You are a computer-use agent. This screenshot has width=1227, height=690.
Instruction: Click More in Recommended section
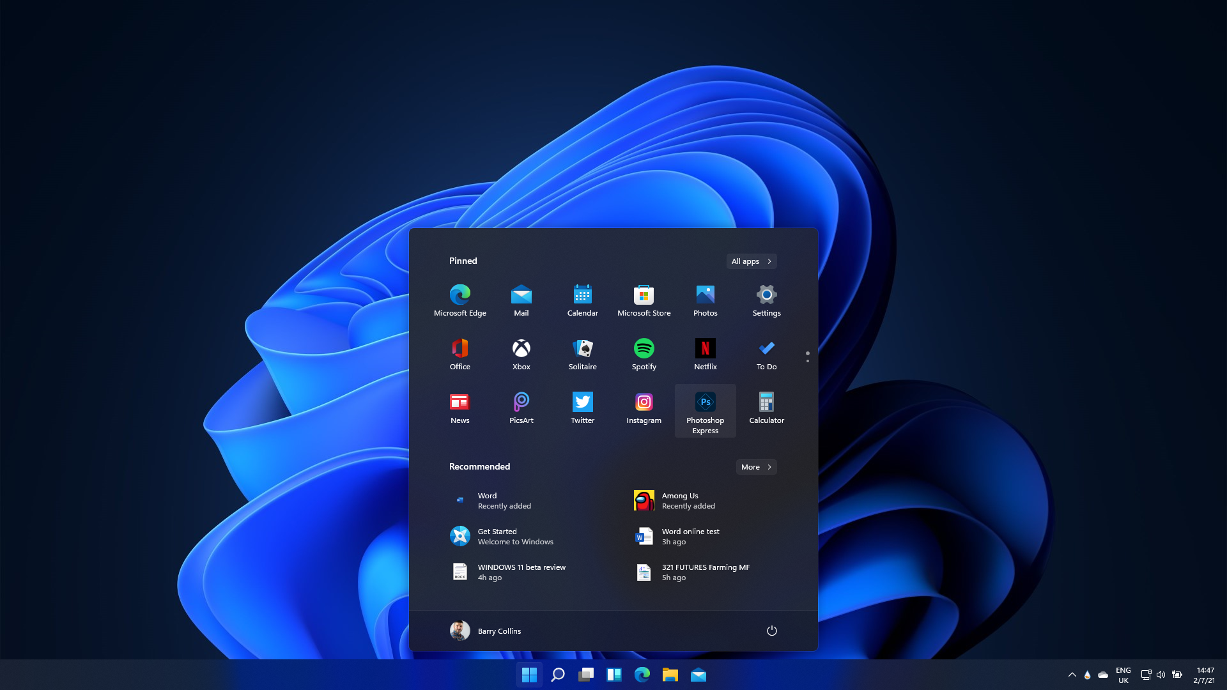pyautogui.click(x=756, y=467)
